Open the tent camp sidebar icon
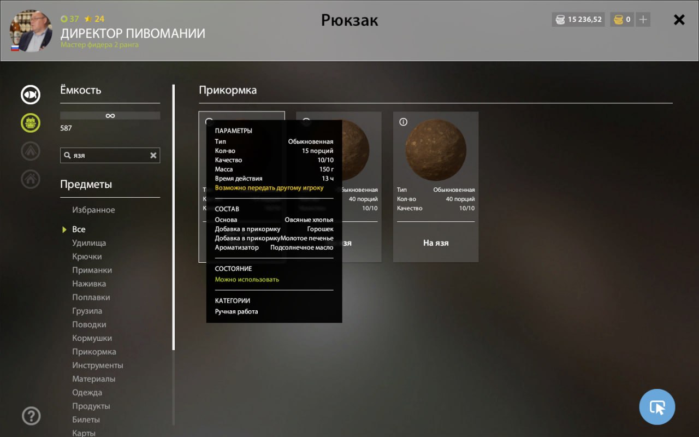 pyautogui.click(x=31, y=151)
